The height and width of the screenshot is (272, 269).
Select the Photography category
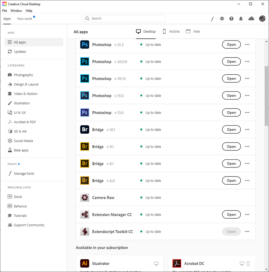(x=20, y=75)
